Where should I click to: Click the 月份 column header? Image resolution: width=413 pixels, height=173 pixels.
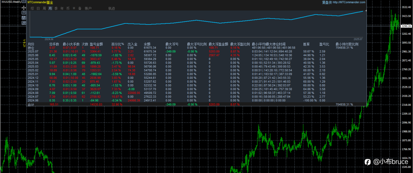point(31,44)
